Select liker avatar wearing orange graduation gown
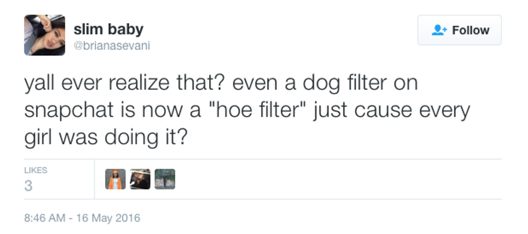The width and height of the screenshot is (528, 234). [115, 179]
